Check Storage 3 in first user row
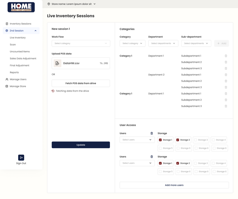238x199 pixels. [x=195, y=140]
